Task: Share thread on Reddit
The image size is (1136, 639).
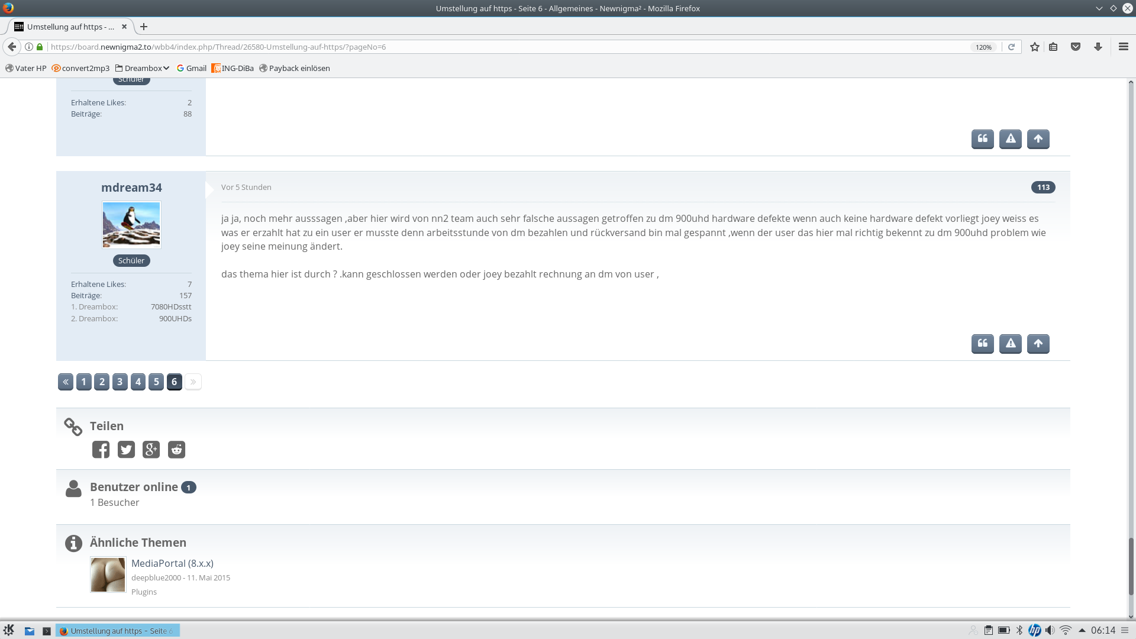Action: pyautogui.click(x=176, y=450)
